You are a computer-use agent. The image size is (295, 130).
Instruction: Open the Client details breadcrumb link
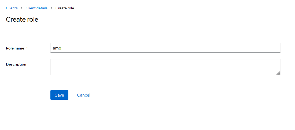coord(36,8)
